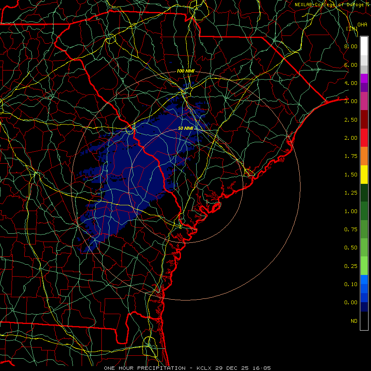Click the 0.00 legend value
This screenshot has width=371, height=371.
(351, 303)
